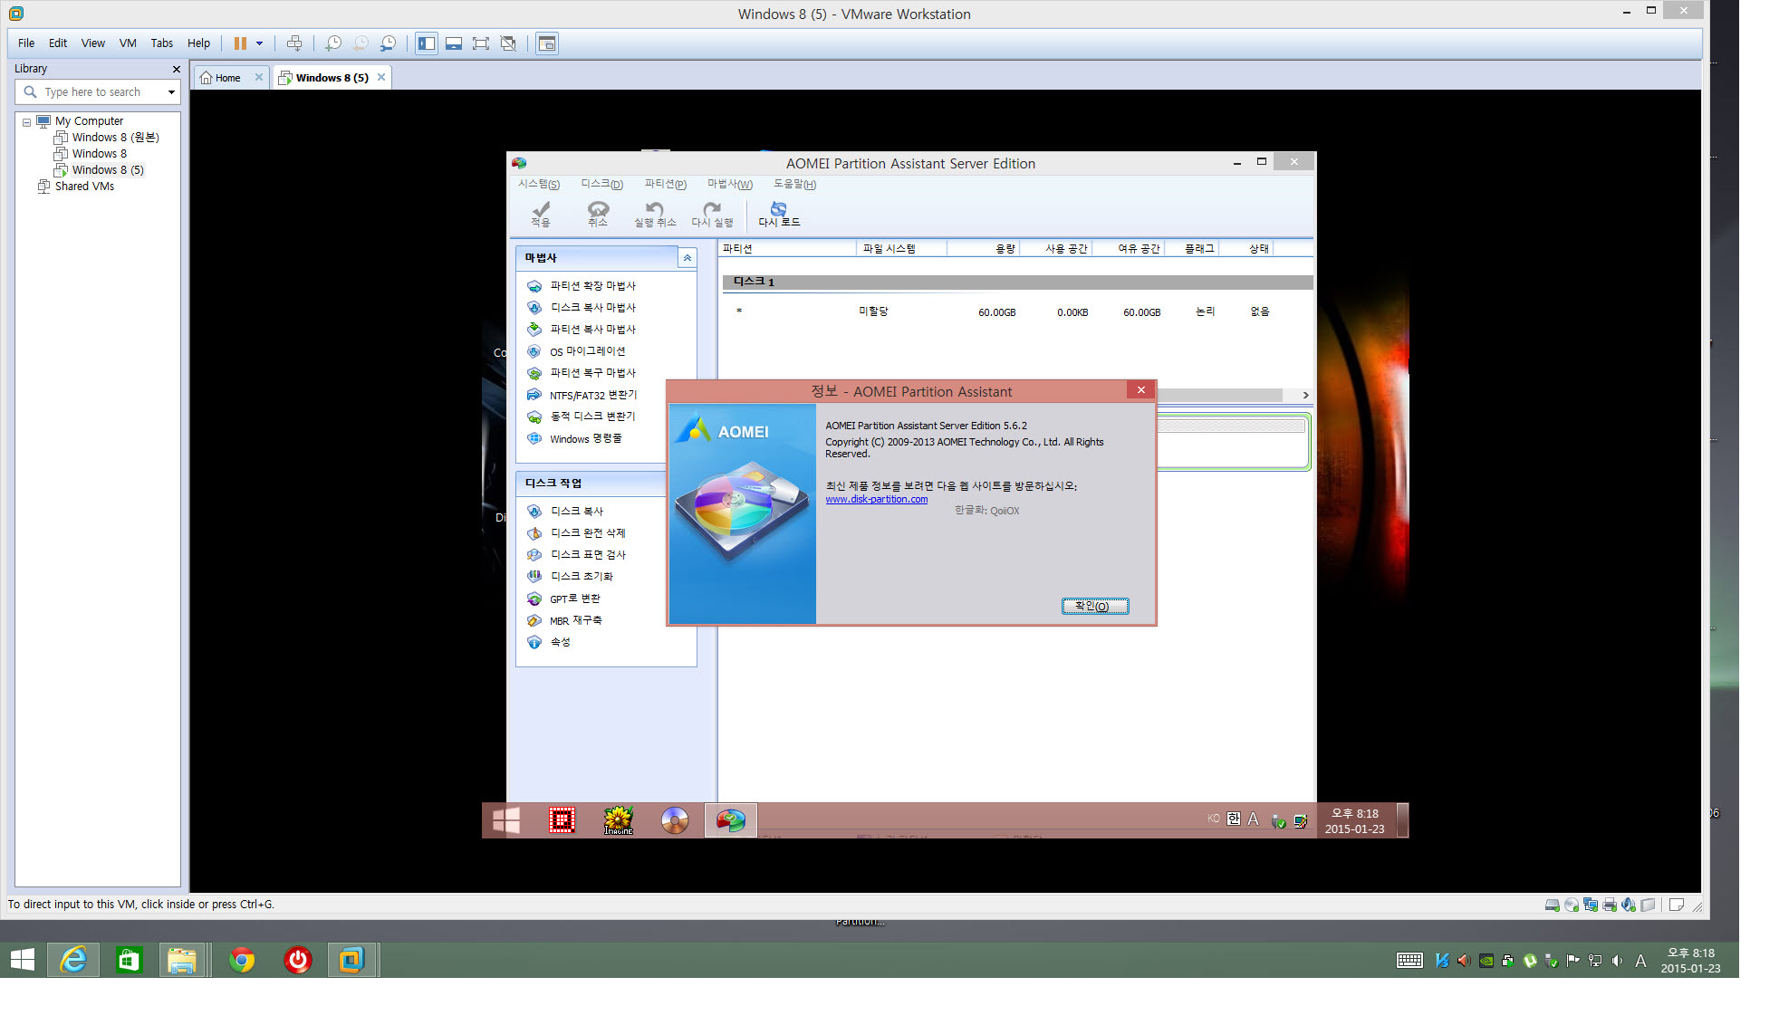Open the 파티션 복사 마법사 wizard

pyautogui.click(x=592, y=330)
